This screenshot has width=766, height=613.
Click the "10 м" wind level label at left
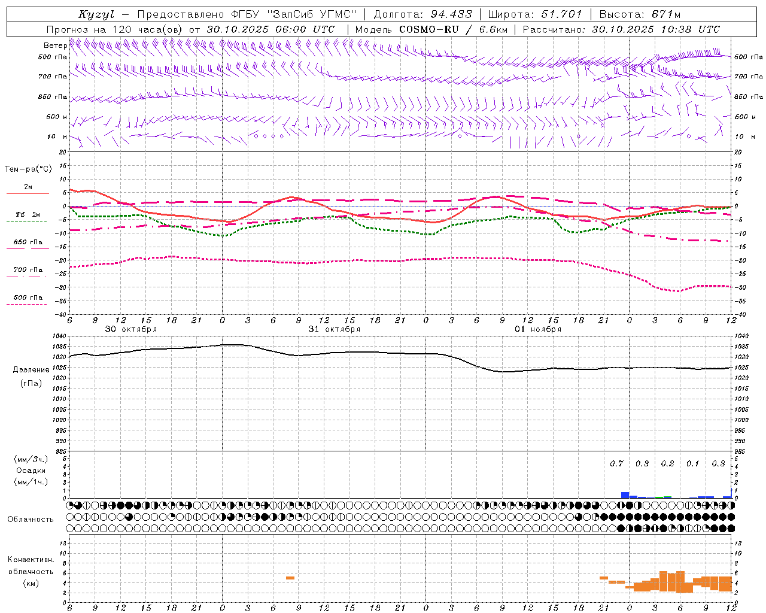[57, 136]
